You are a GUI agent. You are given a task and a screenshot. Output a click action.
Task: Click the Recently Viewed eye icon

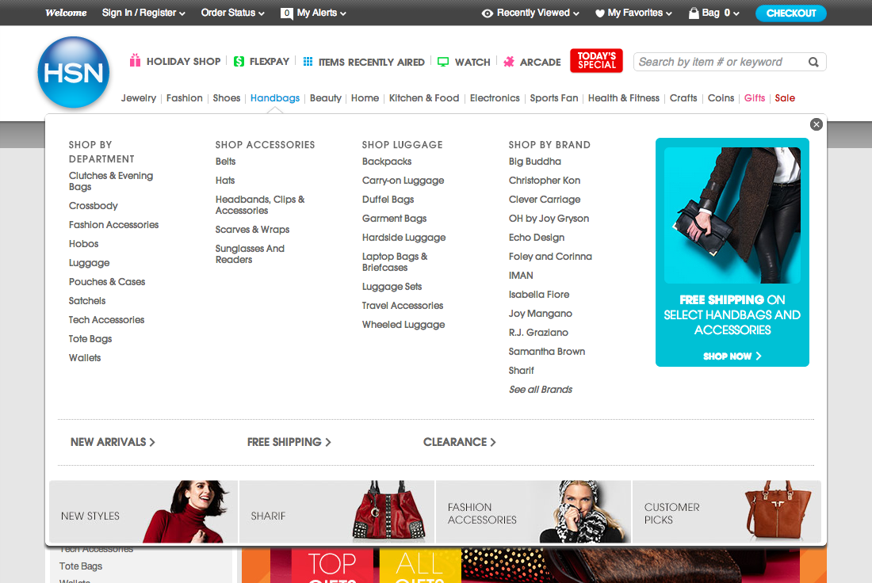pyautogui.click(x=486, y=13)
